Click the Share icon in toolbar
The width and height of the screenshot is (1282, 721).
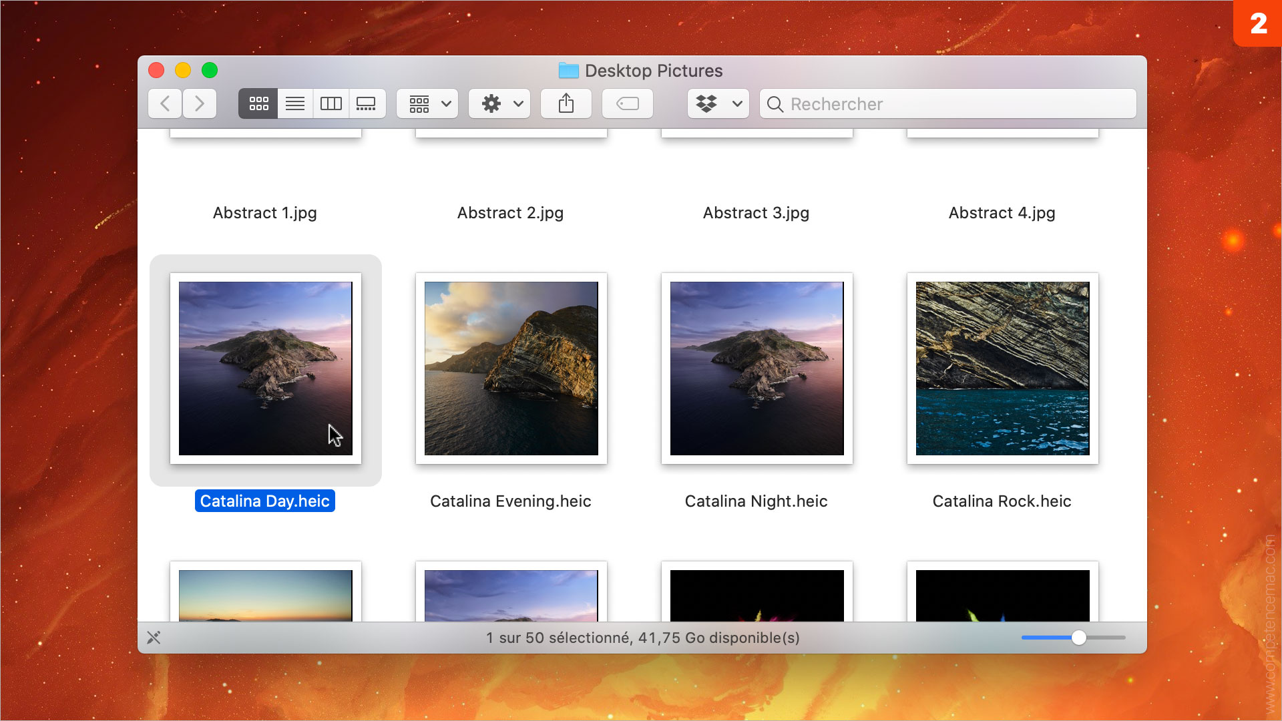pos(566,103)
